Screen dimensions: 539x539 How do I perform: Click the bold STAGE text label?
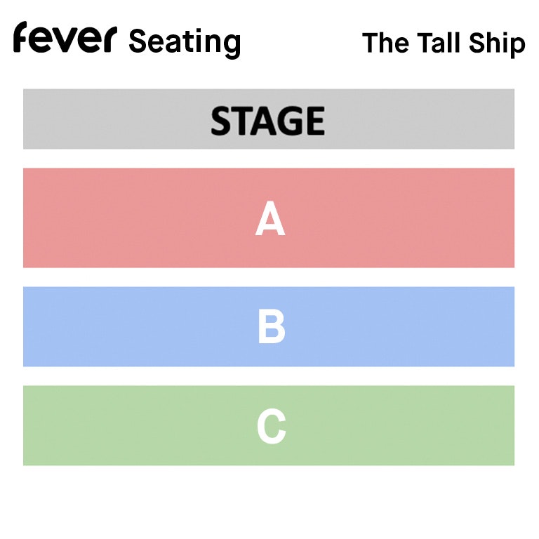click(x=268, y=121)
